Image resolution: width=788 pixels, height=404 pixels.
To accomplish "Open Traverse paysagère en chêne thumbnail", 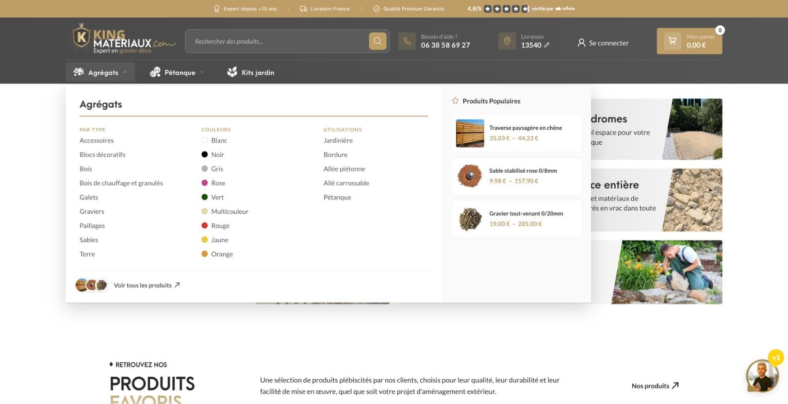I will (x=470, y=133).
